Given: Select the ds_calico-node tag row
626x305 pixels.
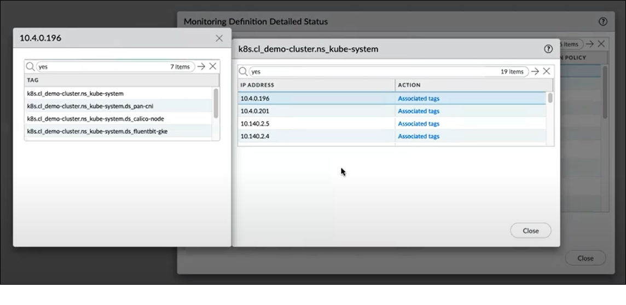Looking at the screenshot, I should tap(96, 119).
